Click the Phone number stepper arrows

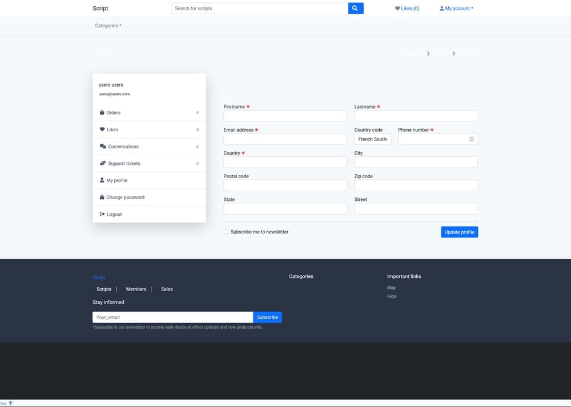tap(472, 139)
